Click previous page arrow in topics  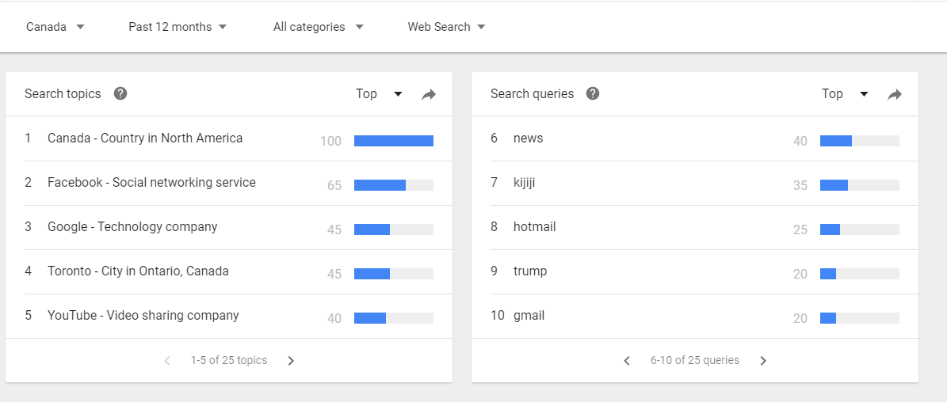click(167, 361)
